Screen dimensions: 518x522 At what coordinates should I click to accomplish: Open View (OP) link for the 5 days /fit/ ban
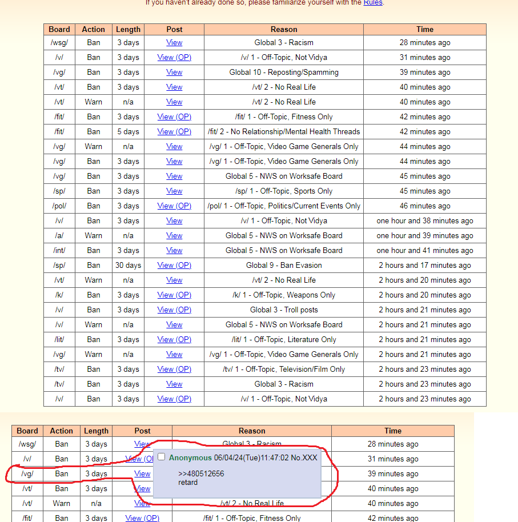[x=174, y=132]
